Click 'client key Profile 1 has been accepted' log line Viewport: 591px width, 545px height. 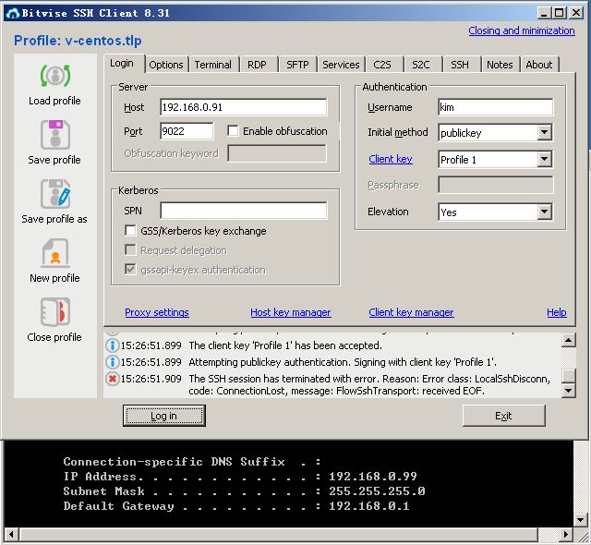point(285,345)
